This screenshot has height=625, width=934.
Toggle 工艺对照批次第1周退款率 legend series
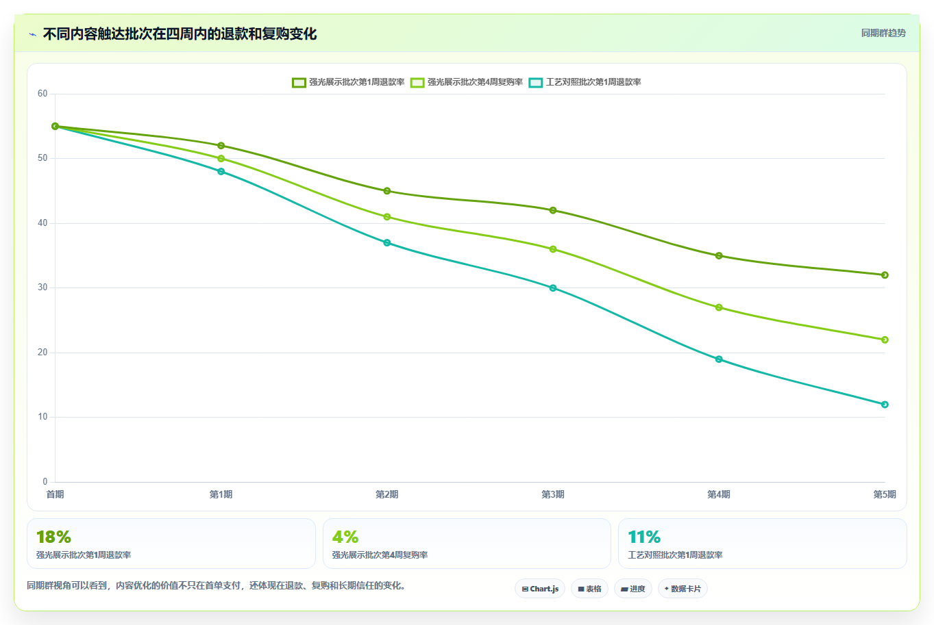585,82
